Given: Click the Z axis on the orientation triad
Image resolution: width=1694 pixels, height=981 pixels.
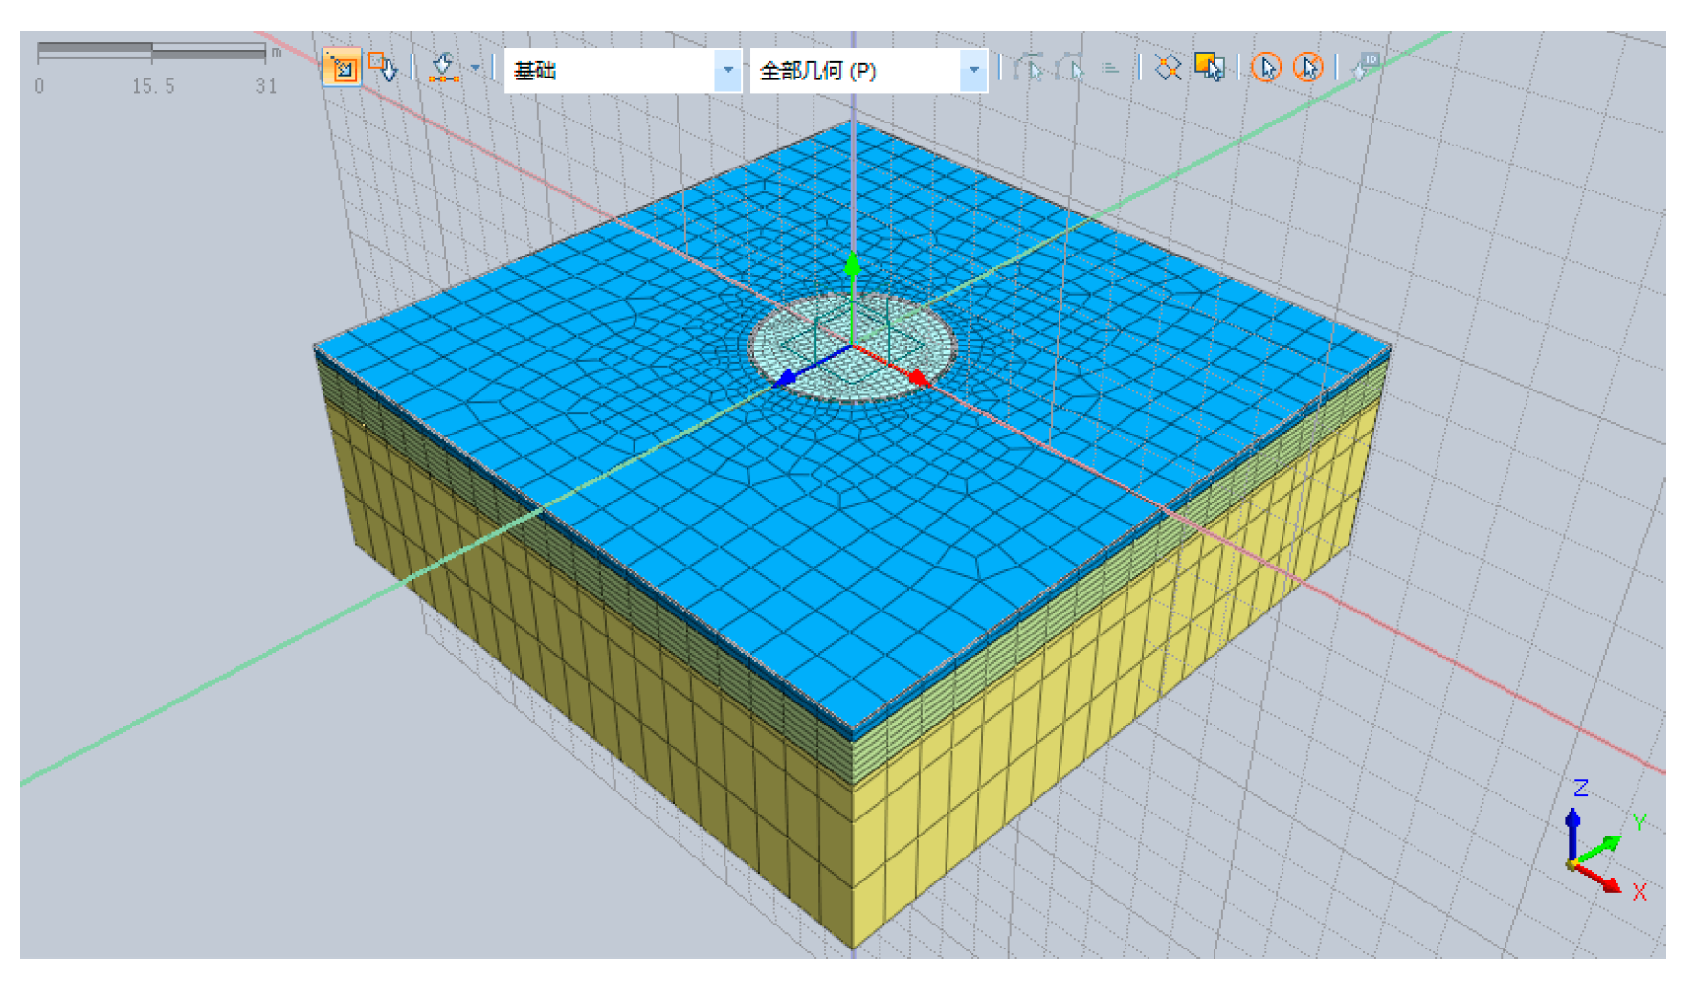Looking at the screenshot, I should tap(1572, 821).
